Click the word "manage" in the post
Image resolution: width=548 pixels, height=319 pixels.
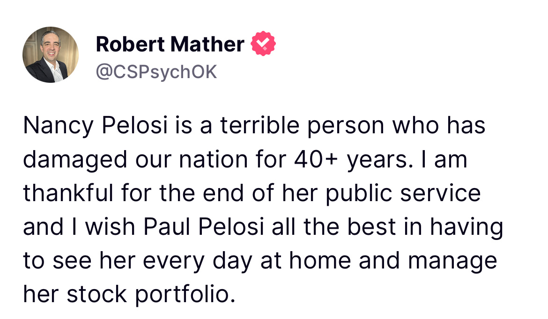[x=452, y=261]
